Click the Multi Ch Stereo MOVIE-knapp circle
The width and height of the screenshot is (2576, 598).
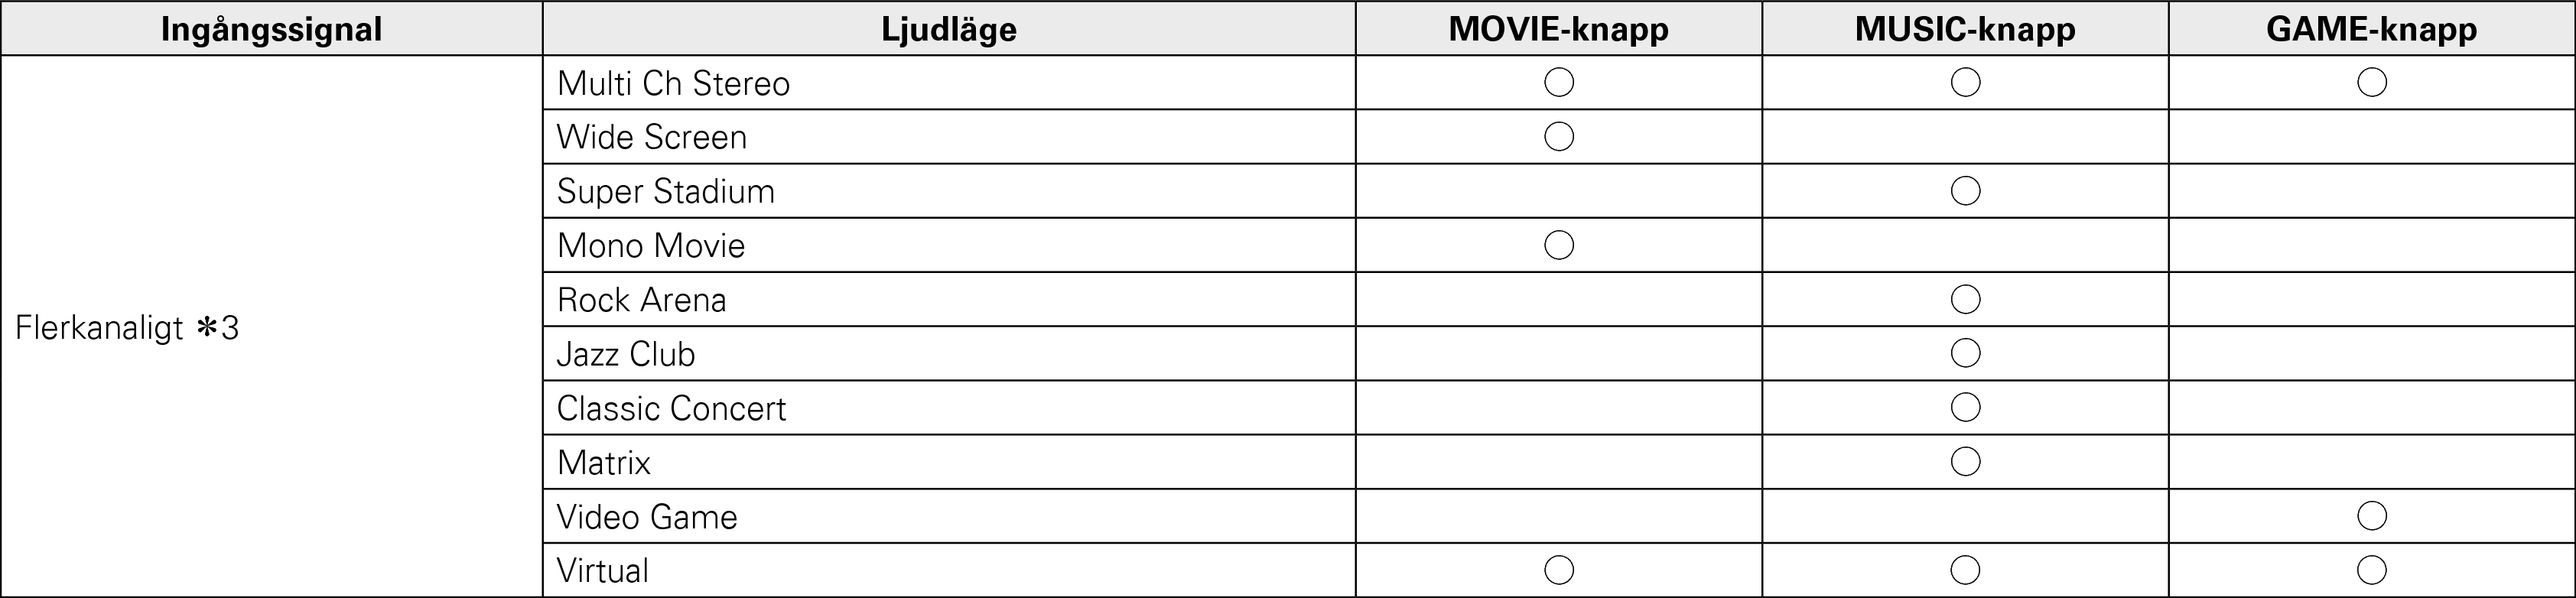1559,82
